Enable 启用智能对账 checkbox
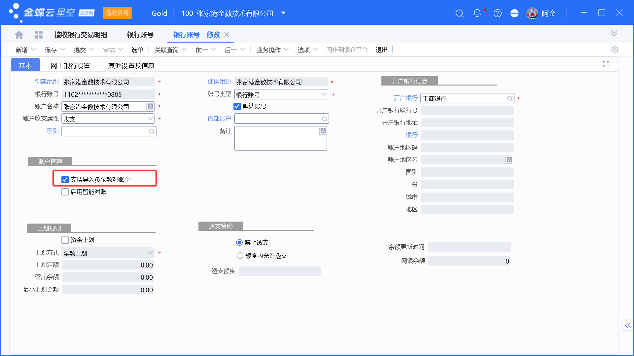The height and width of the screenshot is (356, 634). 65,192
